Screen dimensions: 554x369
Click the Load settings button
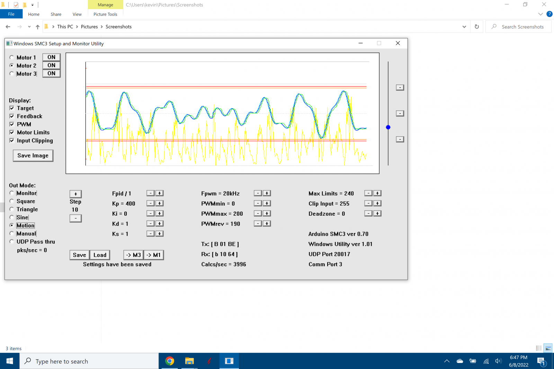point(100,255)
